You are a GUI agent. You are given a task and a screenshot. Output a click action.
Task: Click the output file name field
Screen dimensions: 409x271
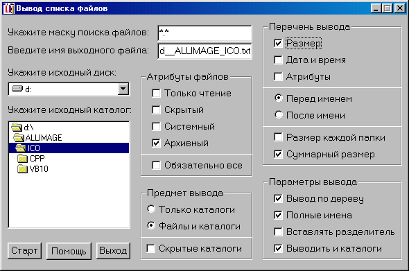coord(204,51)
